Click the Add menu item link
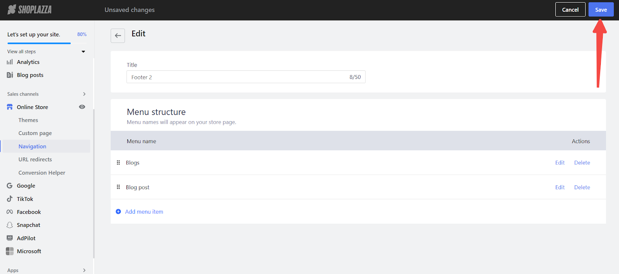This screenshot has height=274, width=619. 144,212
